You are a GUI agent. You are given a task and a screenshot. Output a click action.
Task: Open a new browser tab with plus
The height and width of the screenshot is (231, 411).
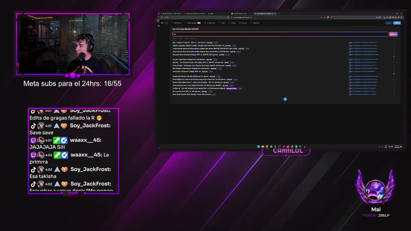(x=279, y=13)
